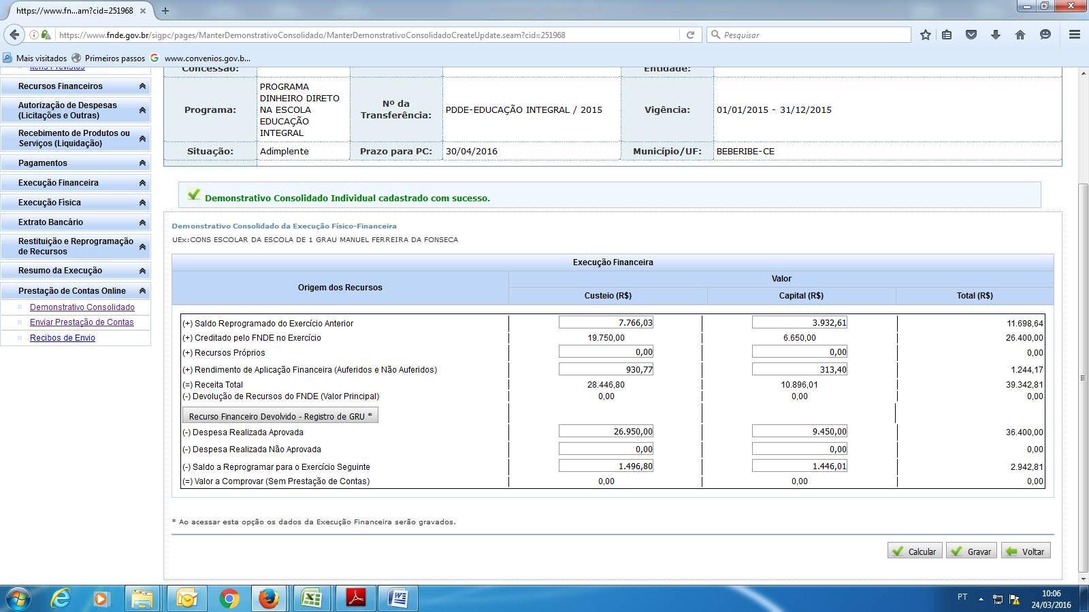The height and width of the screenshot is (612, 1089).
Task: Click Recurso Financeiro Devolvido GRU button
Action: [x=280, y=416]
